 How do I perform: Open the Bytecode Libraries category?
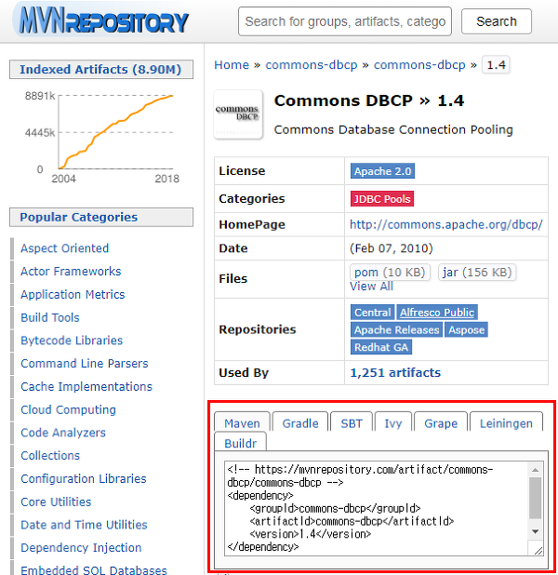72,341
